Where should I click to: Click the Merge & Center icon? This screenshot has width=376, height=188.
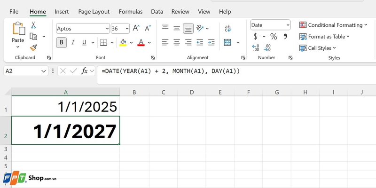[x=227, y=43]
